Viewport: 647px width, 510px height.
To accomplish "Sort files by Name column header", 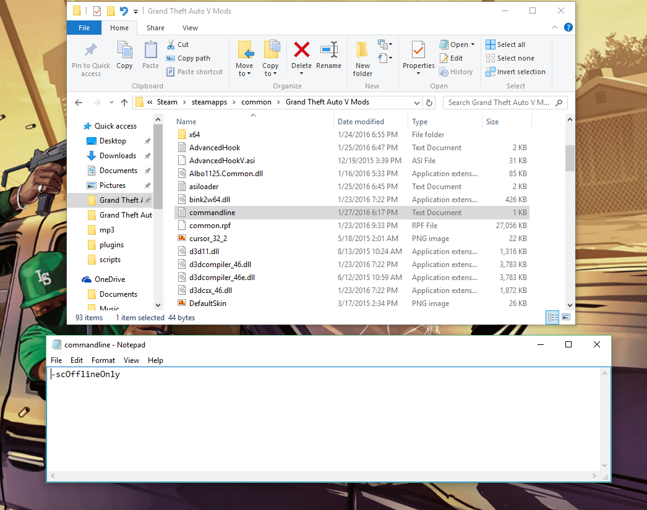I will click(254, 122).
